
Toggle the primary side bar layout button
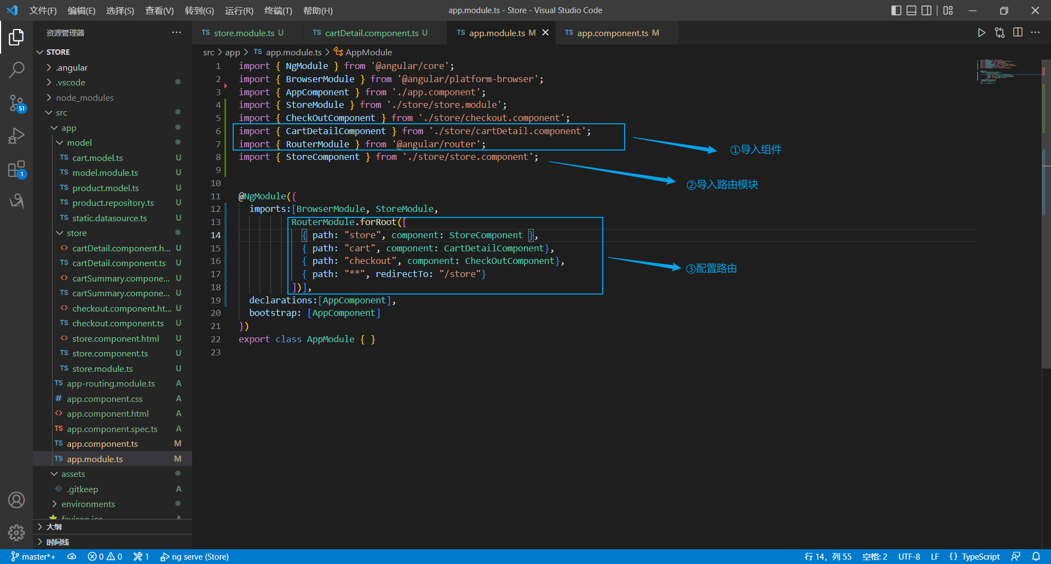[896, 10]
